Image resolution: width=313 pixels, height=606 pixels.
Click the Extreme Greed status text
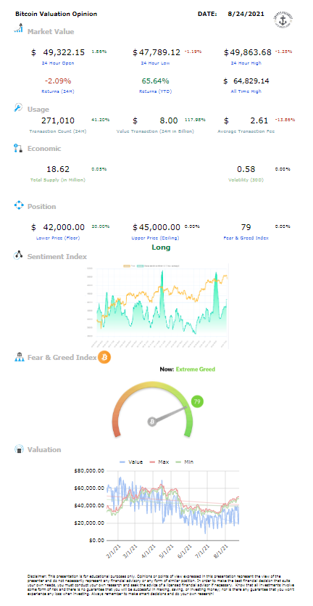196,369
